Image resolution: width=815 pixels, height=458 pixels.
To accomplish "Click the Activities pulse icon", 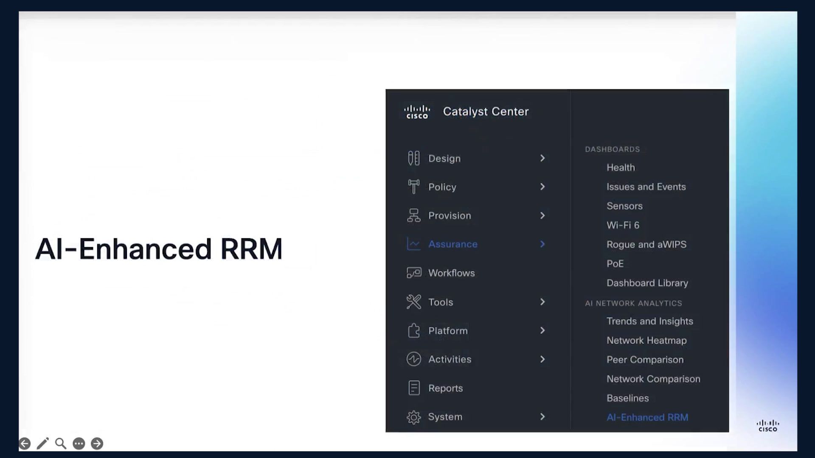I will (x=413, y=359).
